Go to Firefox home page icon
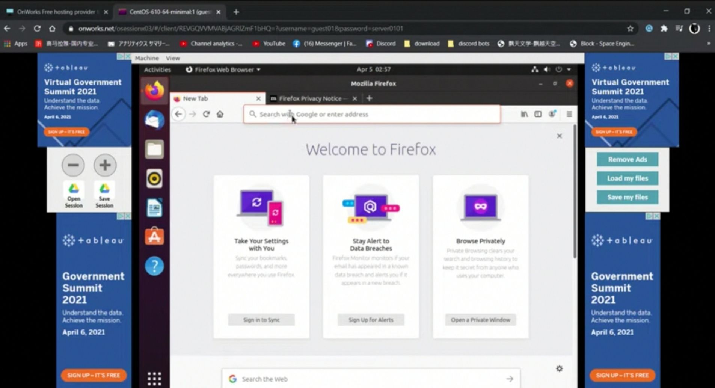Image resolution: width=715 pixels, height=388 pixels. [x=220, y=114]
